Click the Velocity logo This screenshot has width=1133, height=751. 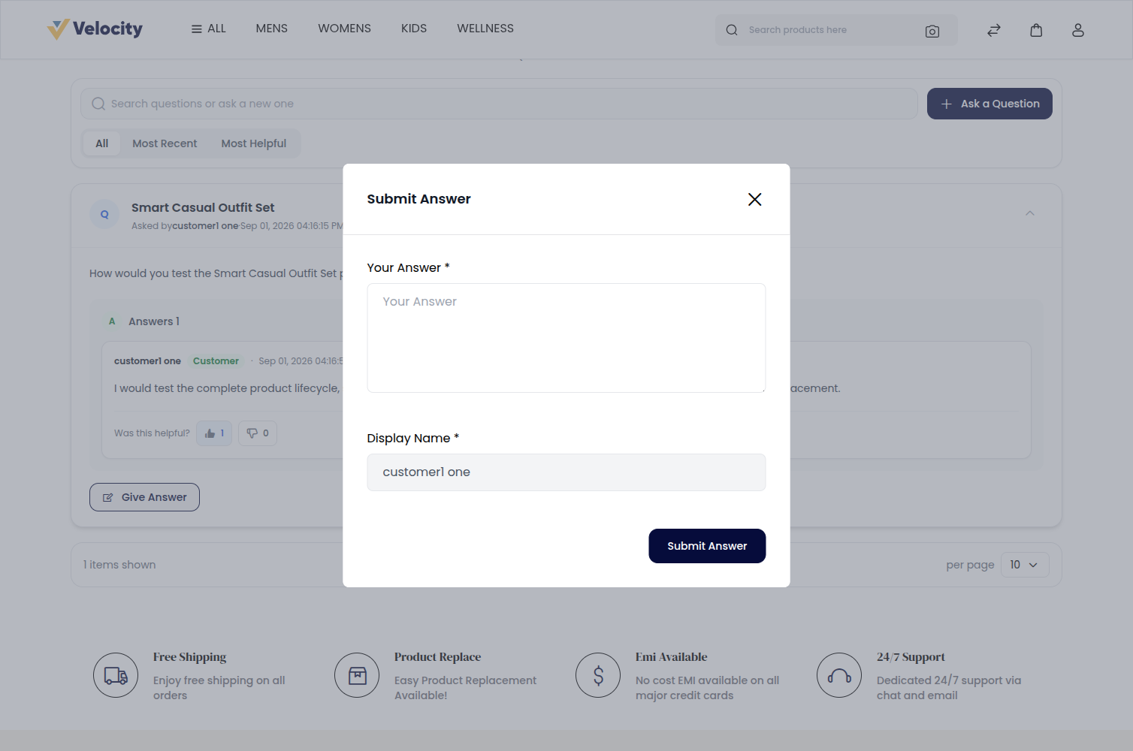95,29
